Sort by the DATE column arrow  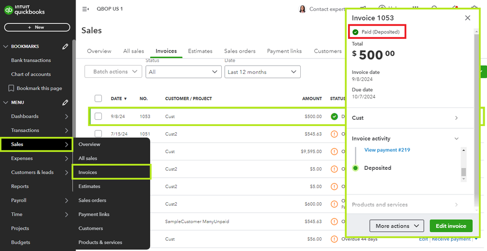click(125, 99)
